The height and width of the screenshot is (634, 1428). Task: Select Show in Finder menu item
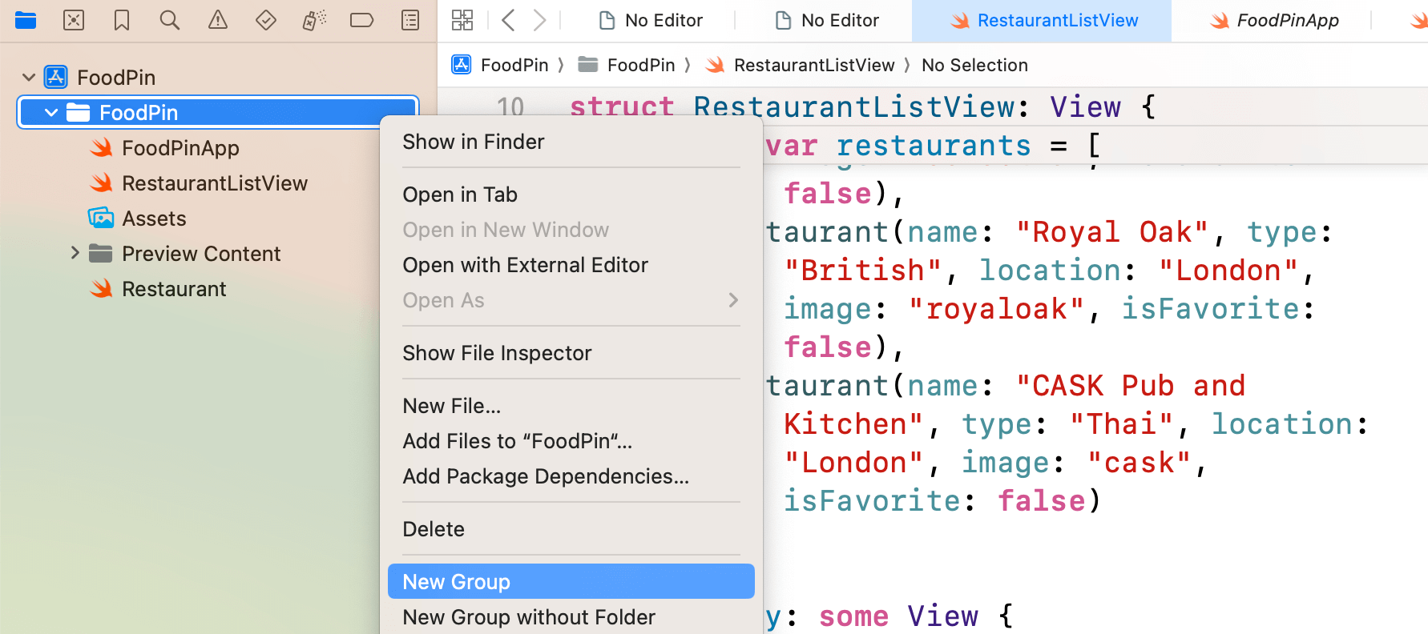pos(473,142)
